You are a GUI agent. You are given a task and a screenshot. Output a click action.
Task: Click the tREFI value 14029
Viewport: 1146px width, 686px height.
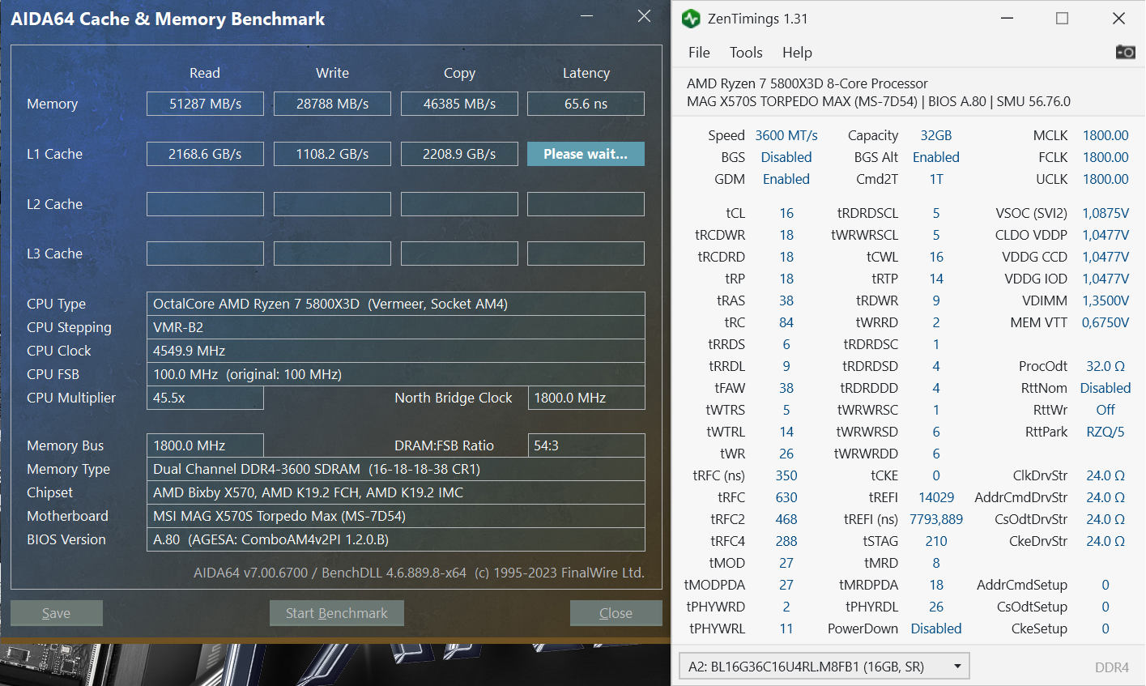pyautogui.click(x=936, y=497)
